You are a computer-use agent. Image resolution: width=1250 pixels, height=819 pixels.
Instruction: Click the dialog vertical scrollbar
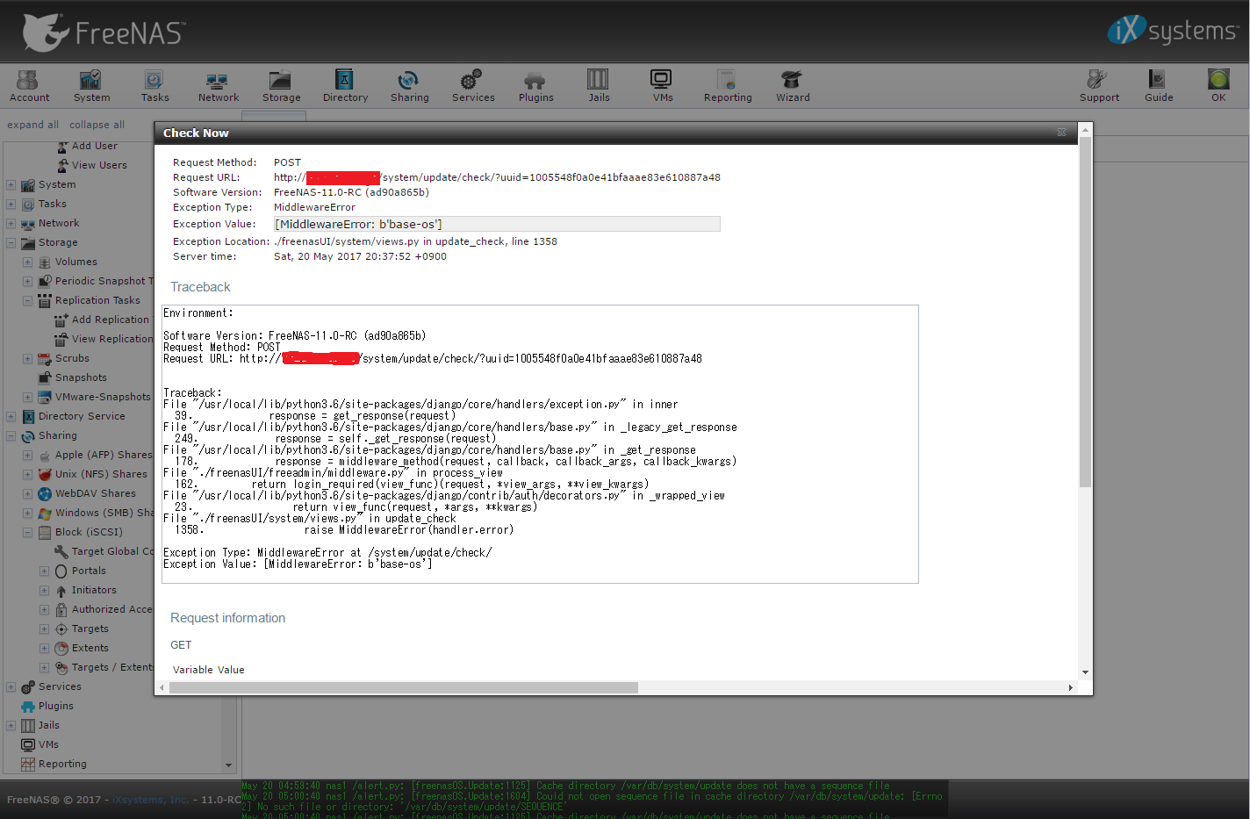point(1085,312)
